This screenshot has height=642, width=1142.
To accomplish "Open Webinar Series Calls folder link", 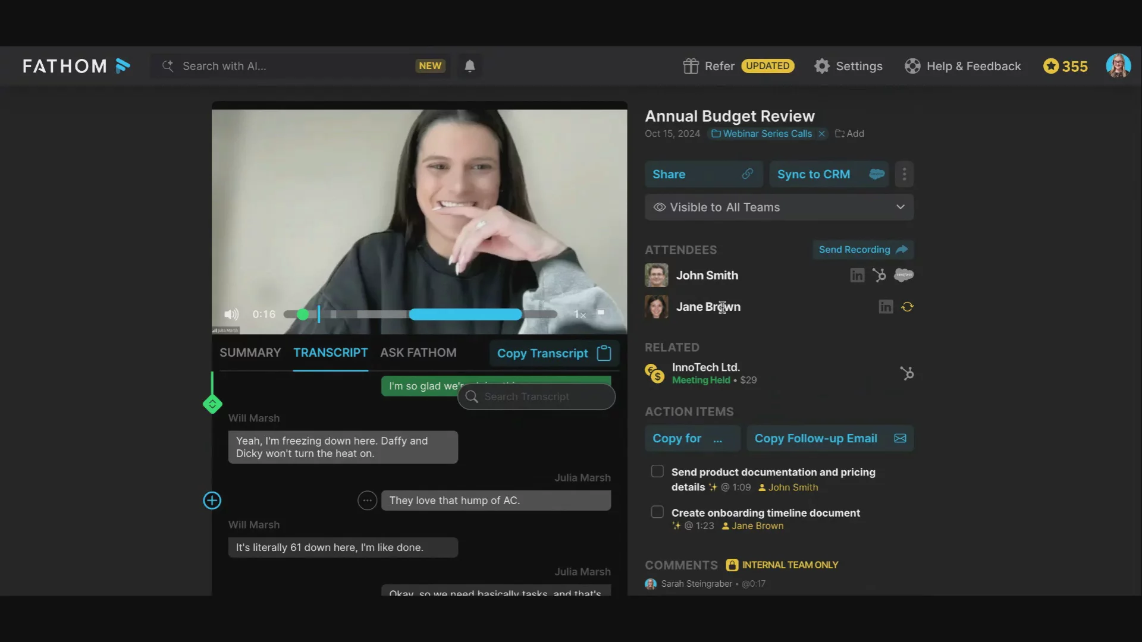I will 761,134.
